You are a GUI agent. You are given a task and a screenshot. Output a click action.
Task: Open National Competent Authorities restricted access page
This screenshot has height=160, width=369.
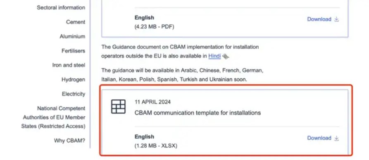[x=53, y=117]
